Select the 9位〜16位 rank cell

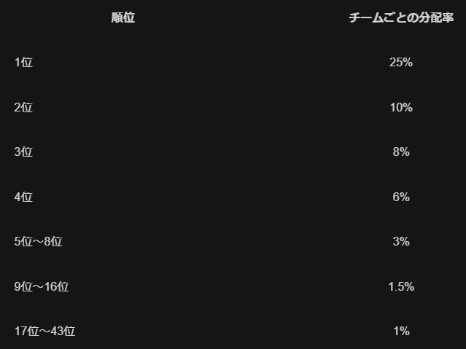click(x=42, y=287)
